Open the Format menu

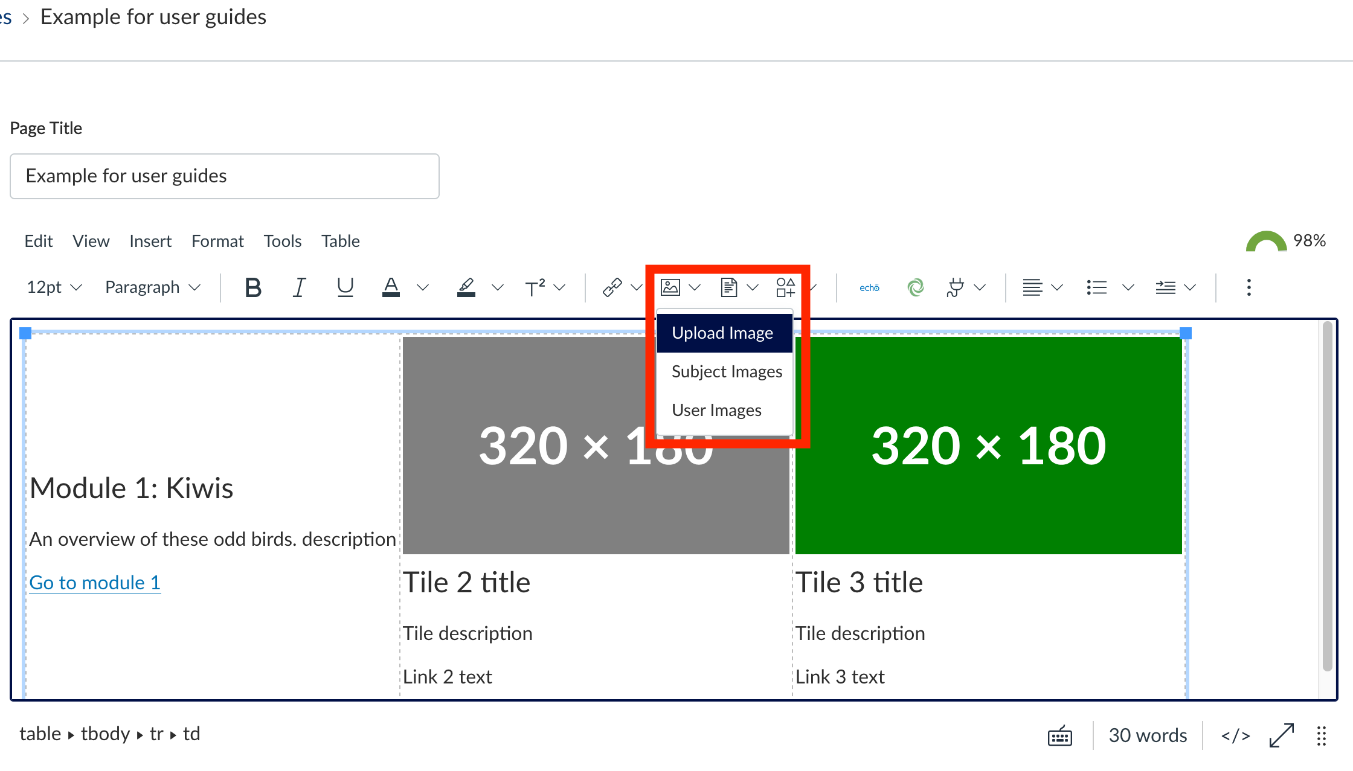pyautogui.click(x=217, y=241)
